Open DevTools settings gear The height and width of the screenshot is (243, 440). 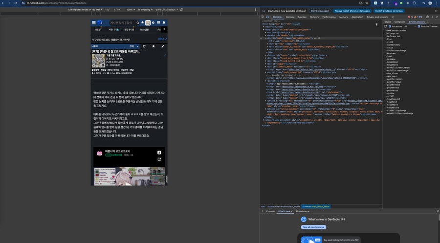point(427,17)
